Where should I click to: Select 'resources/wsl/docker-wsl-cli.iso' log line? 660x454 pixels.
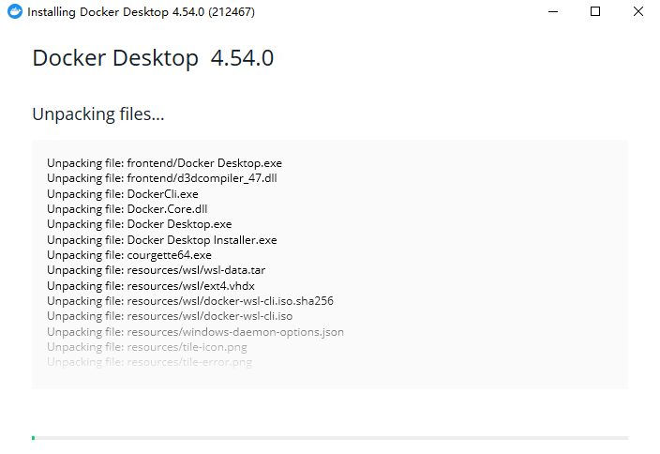point(170,316)
